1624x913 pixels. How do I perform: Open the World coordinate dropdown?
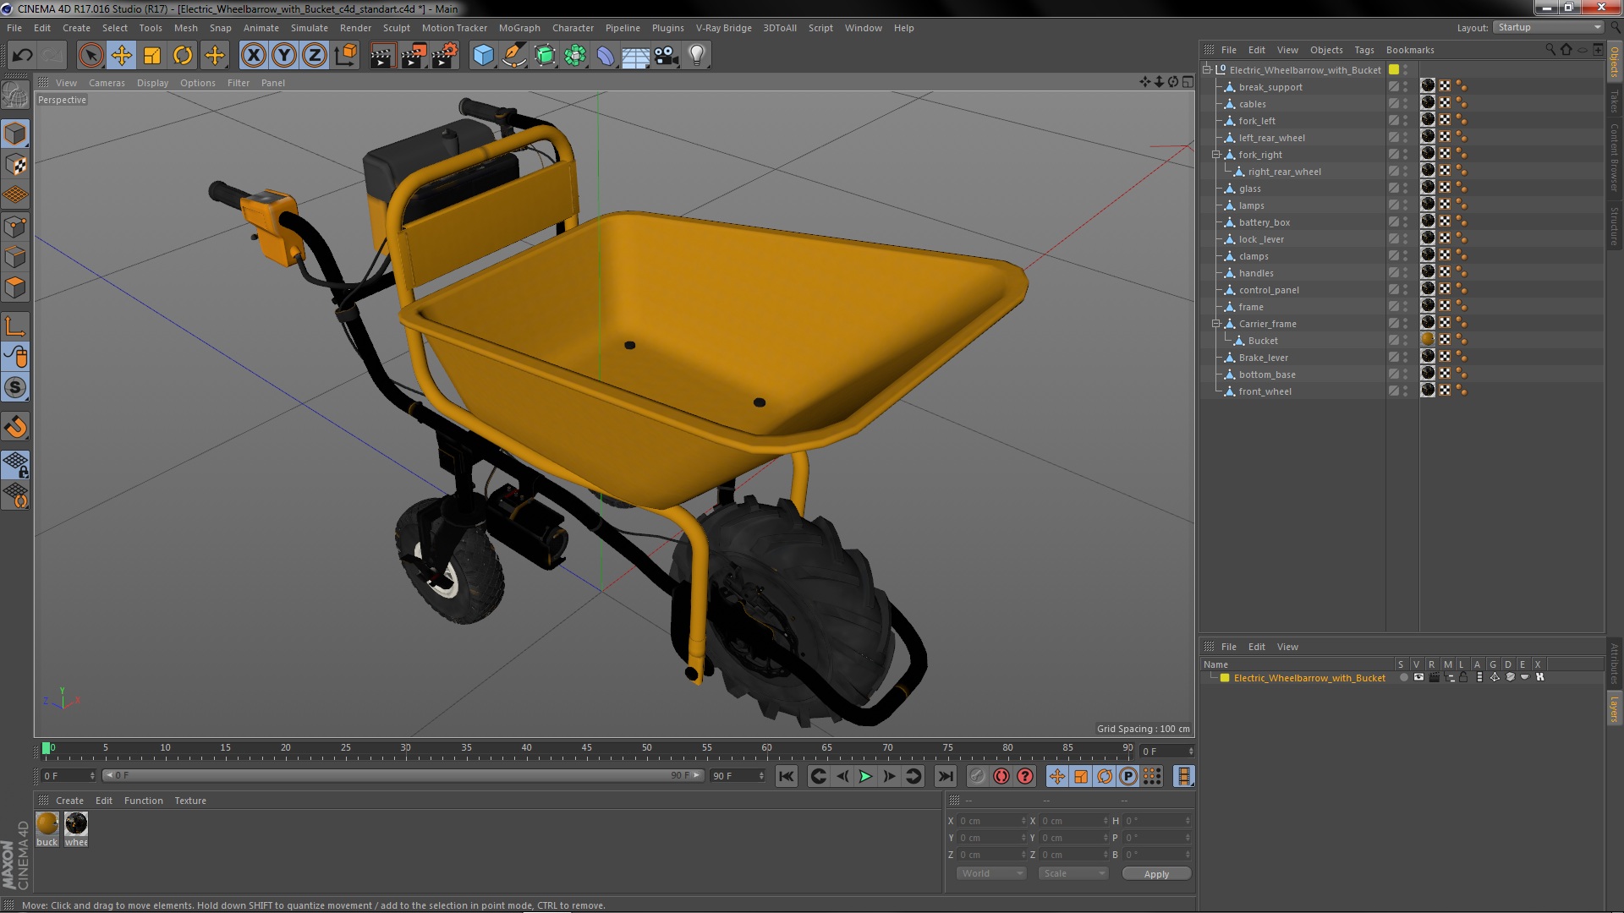[x=990, y=874]
